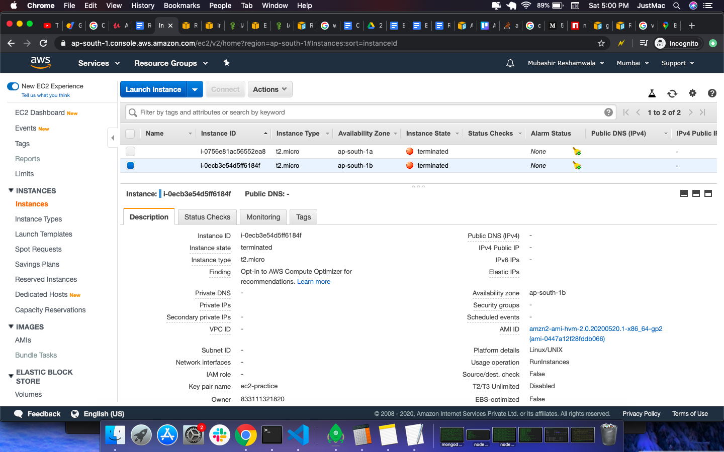Open table settings gear icon

pyautogui.click(x=692, y=93)
